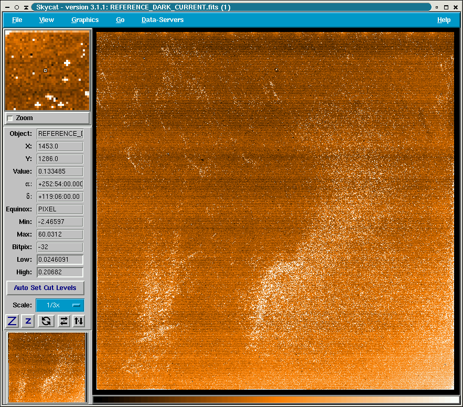
Task: Open the File menu
Action: pyautogui.click(x=17, y=20)
